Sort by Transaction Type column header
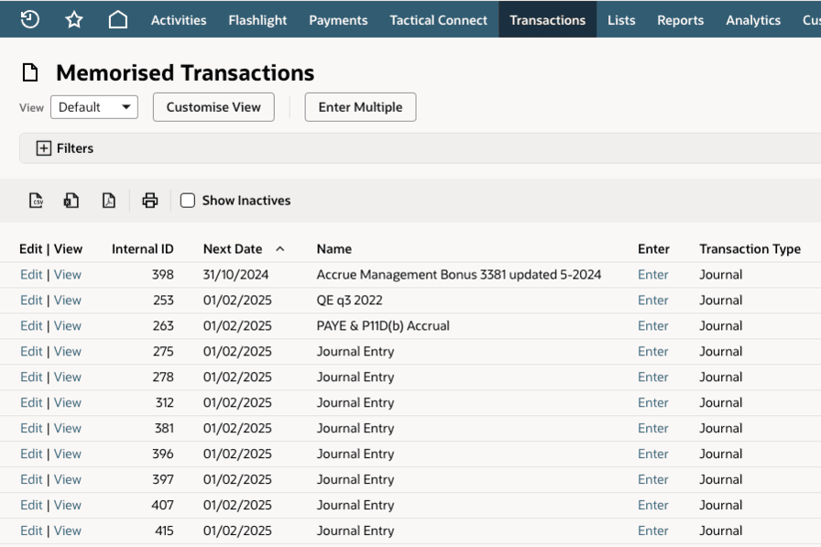This screenshot has width=821, height=547. click(x=750, y=249)
